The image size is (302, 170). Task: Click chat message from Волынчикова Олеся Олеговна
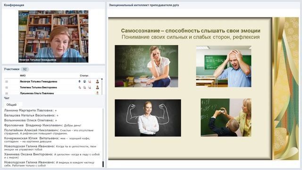30,120
